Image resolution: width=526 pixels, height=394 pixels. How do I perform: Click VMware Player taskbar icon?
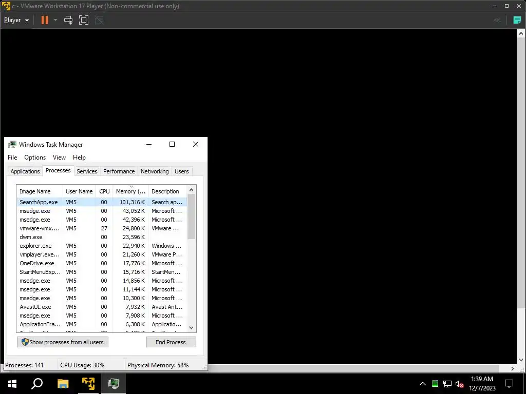(x=88, y=383)
